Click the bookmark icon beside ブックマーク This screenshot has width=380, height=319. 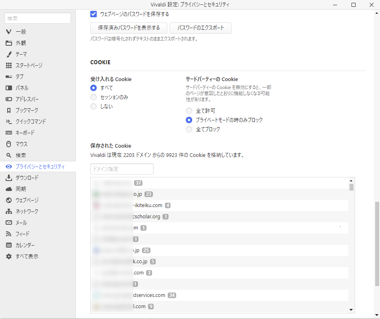tap(9, 110)
